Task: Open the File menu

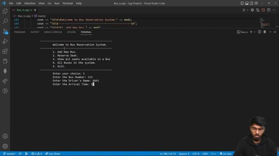Action: (x=11, y=3)
